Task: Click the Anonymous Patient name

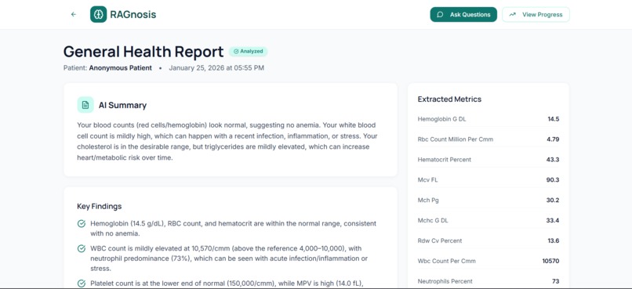Action: pos(121,68)
